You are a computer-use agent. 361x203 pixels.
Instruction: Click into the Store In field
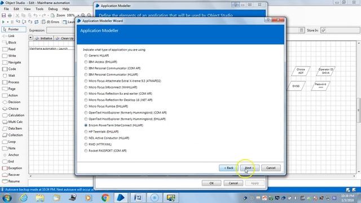340,30
